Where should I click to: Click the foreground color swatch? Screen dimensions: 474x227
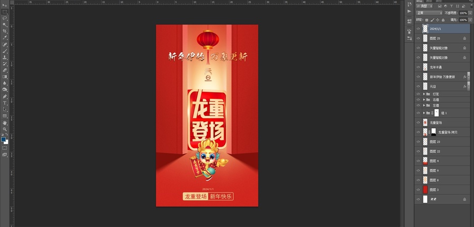point(3,139)
